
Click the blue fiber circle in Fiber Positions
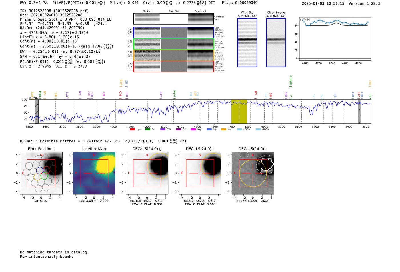(x=40, y=170)
